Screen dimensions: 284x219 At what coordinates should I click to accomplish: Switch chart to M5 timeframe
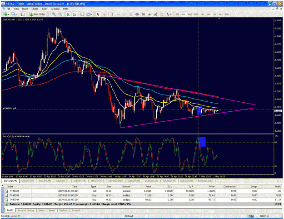point(184,14)
